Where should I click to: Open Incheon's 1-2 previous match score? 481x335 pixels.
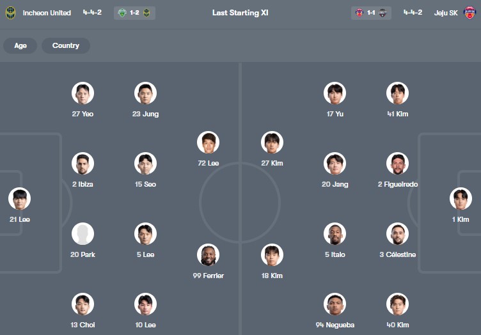tap(134, 13)
